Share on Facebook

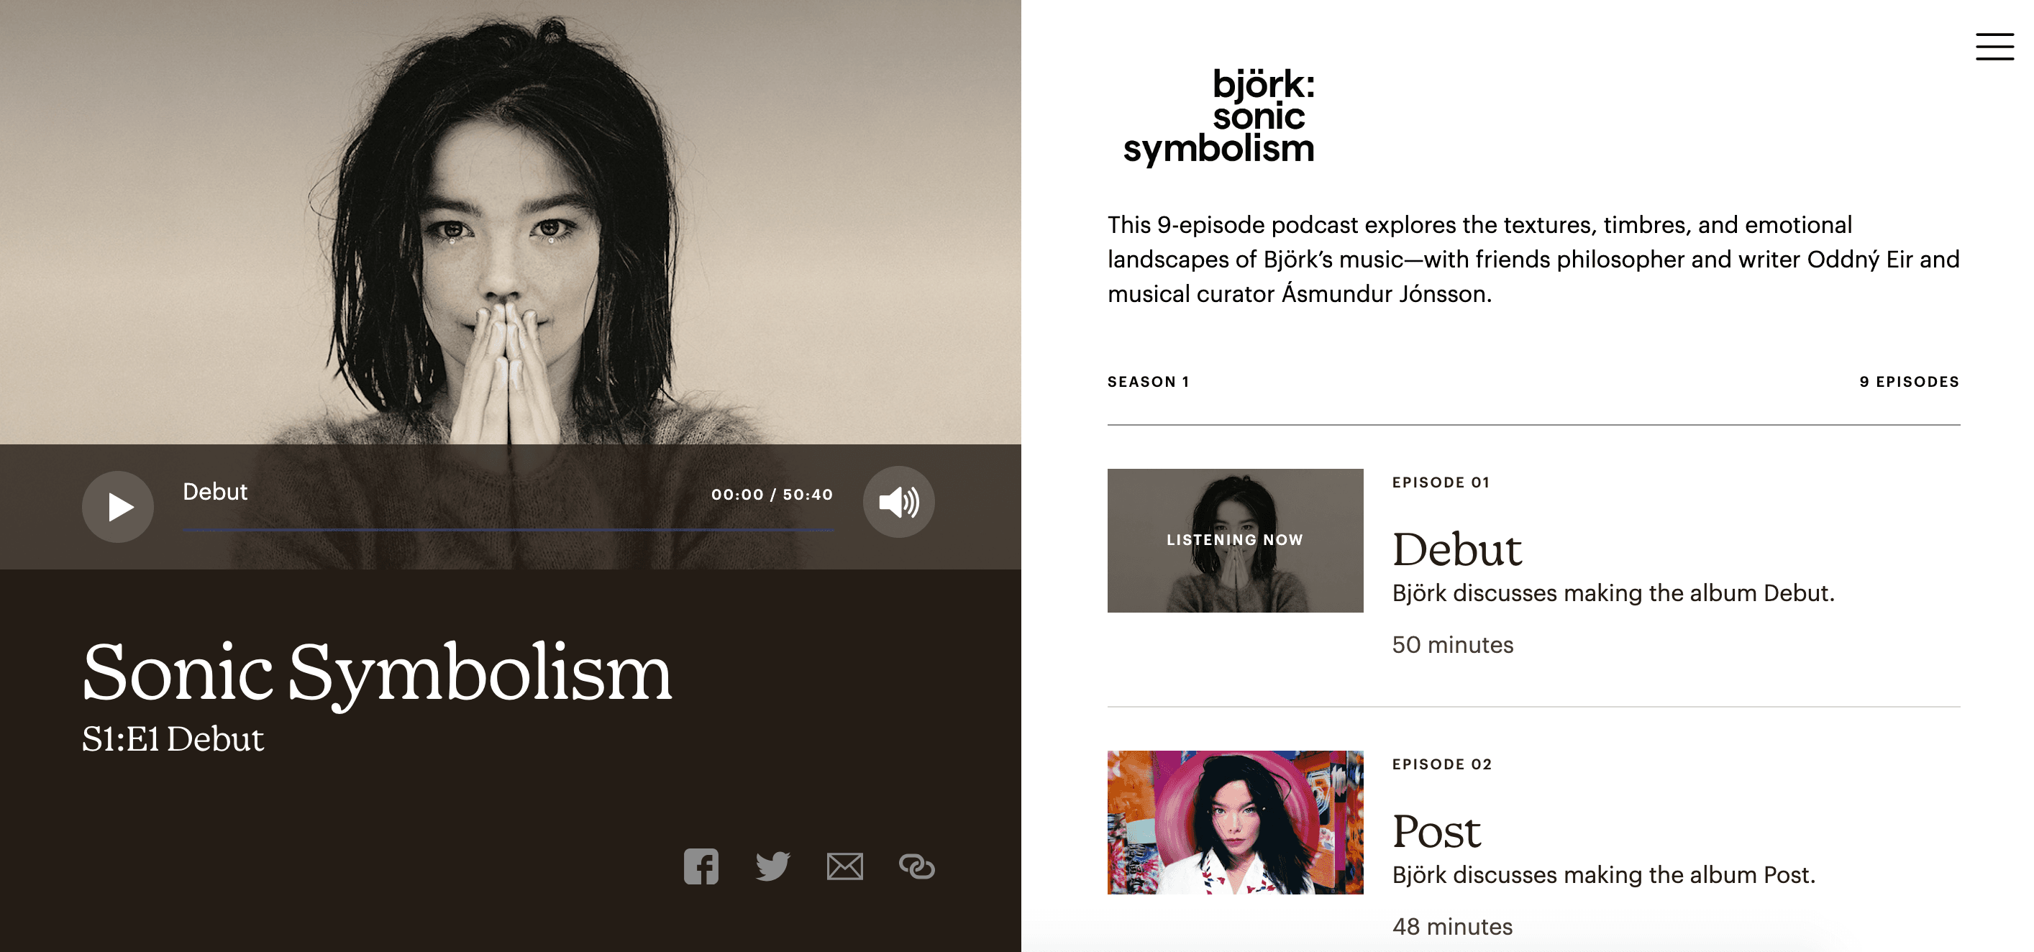point(701,866)
